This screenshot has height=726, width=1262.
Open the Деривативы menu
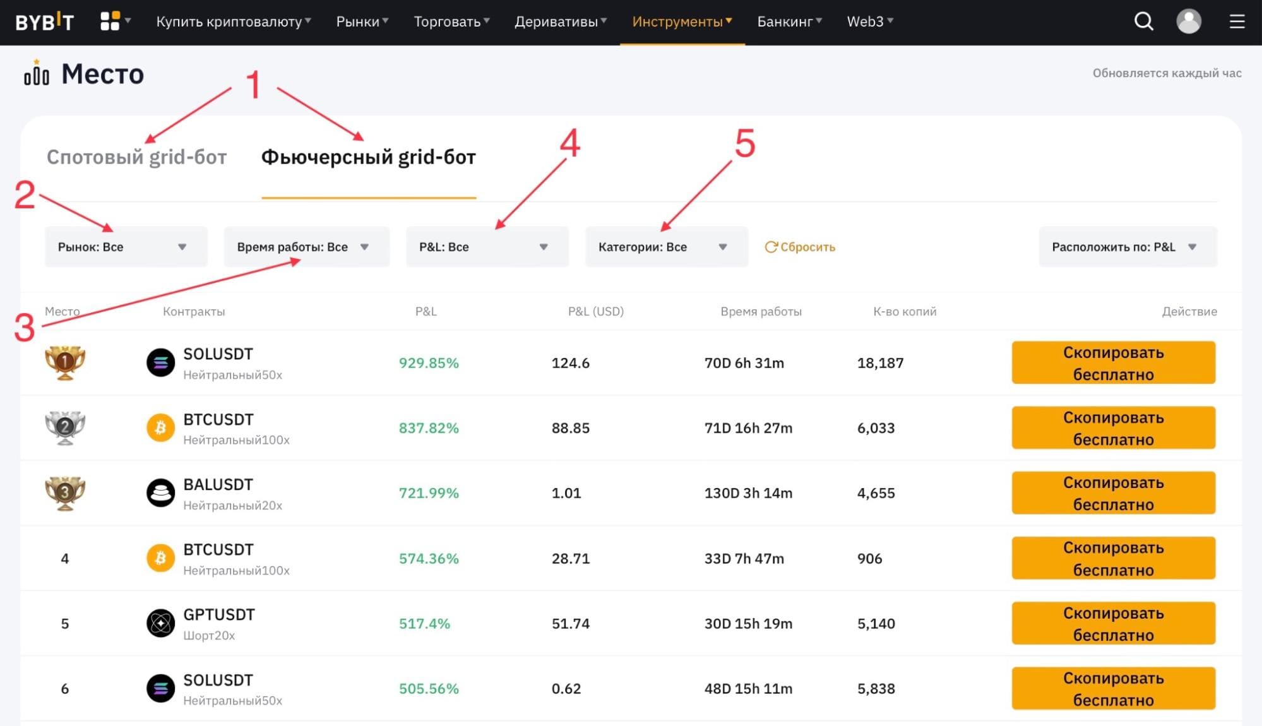click(x=561, y=21)
